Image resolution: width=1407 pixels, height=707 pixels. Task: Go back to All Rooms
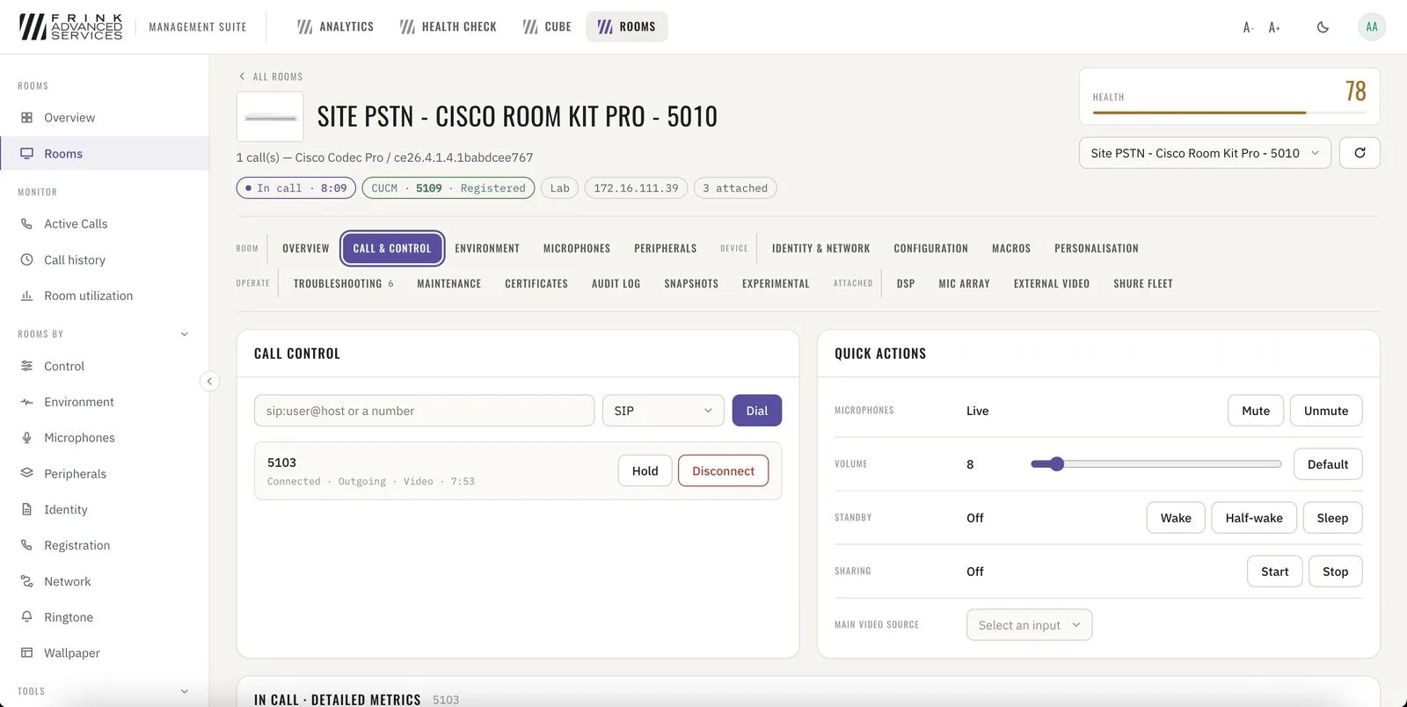271,77
